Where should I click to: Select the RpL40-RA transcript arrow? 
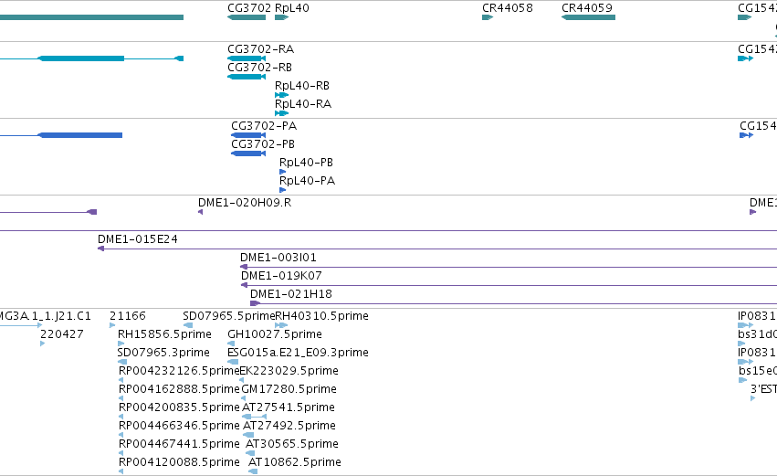[281, 113]
